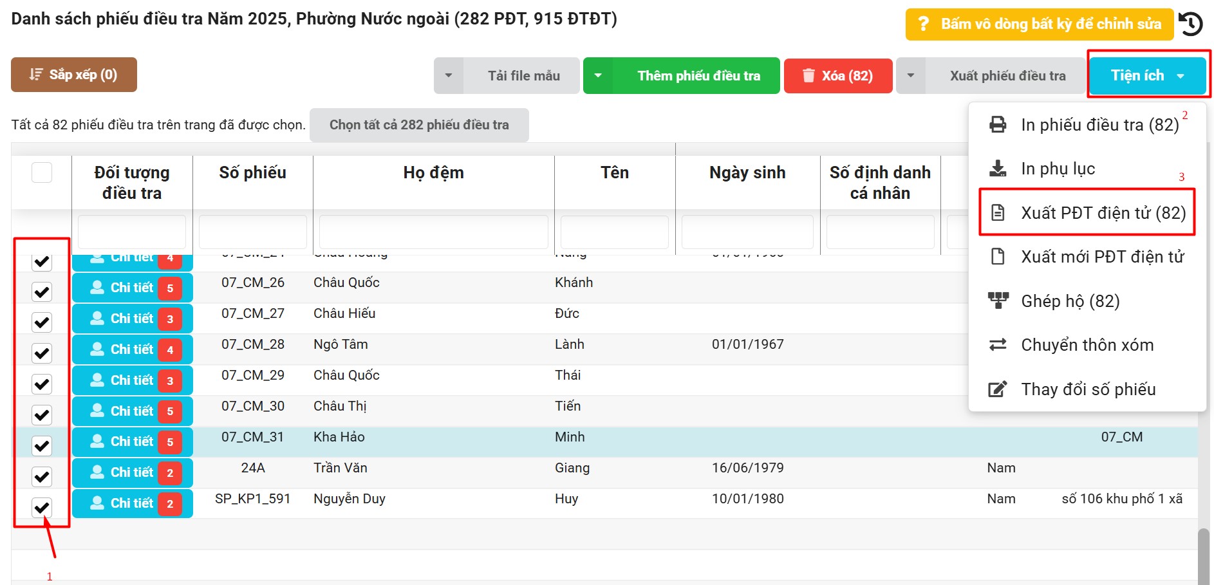Click the swap arrows icon for Chuyển thôn xóm
Viewport: 1214px width, 585px height.
click(998, 345)
